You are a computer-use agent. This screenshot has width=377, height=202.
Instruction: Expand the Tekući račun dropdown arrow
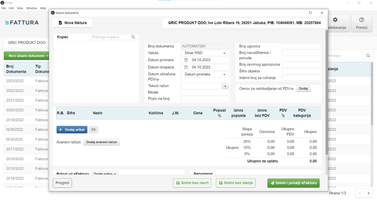(x=225, y=86)
